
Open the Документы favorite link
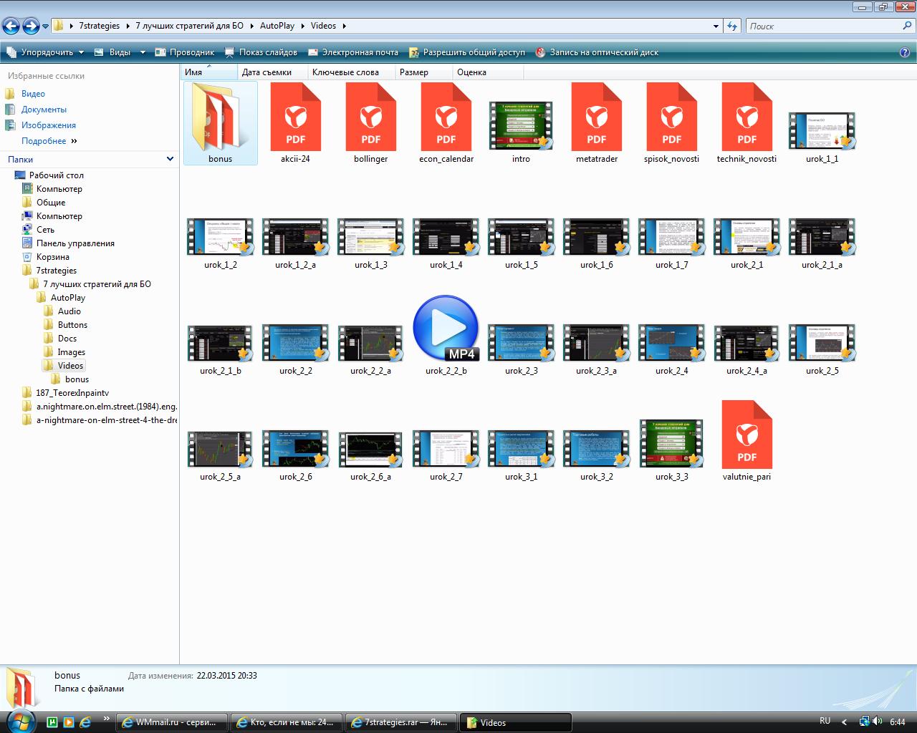(x=44, y=110)
